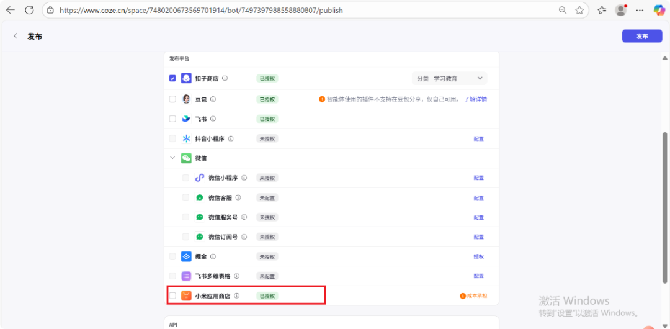Click the 微信服务号 icon
Viewport: 670px width, 329px height.
click(x=200, y=217)
